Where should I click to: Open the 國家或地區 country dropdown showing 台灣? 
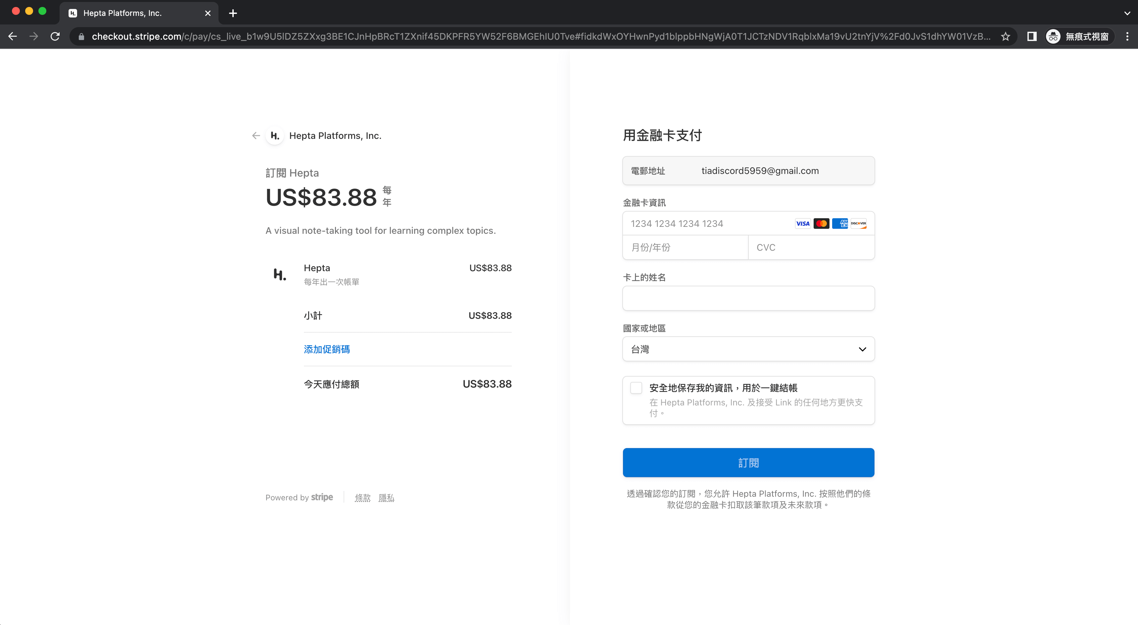748,349
